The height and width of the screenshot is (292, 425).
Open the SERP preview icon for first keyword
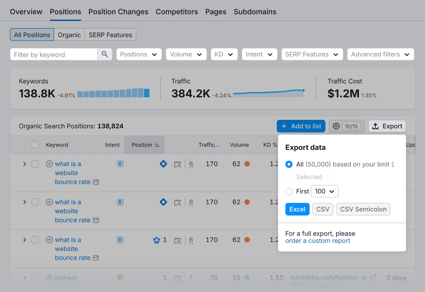point(177,164)
